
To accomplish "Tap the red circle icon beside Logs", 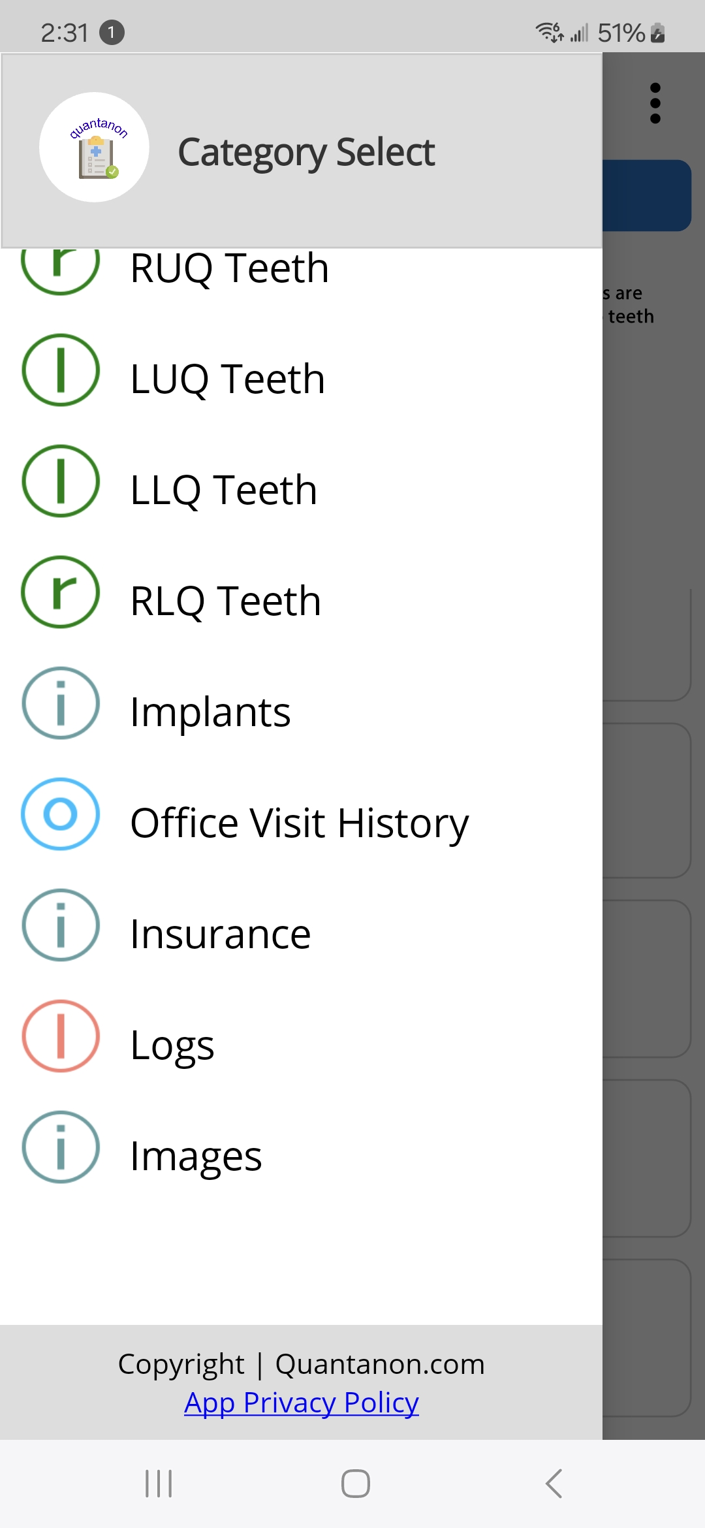I will pyautogui.click(x=61, y=1036).
